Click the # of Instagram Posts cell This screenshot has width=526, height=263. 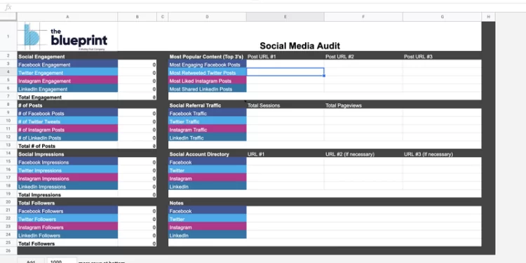pyautogui.click(x=67, y=130)
